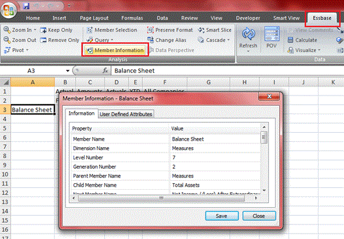The height and width of the screenshot is (239, 344).
Task: Click the Value column header
Action: (215, 129)
